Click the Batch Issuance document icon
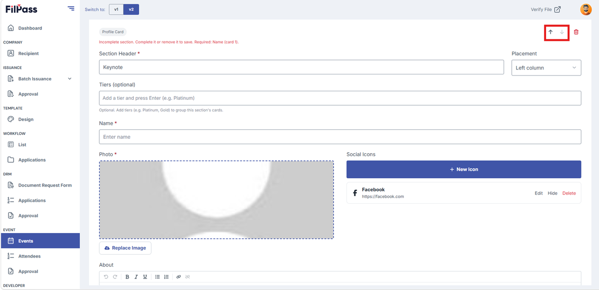599x290 pixels. coord(10,79)
